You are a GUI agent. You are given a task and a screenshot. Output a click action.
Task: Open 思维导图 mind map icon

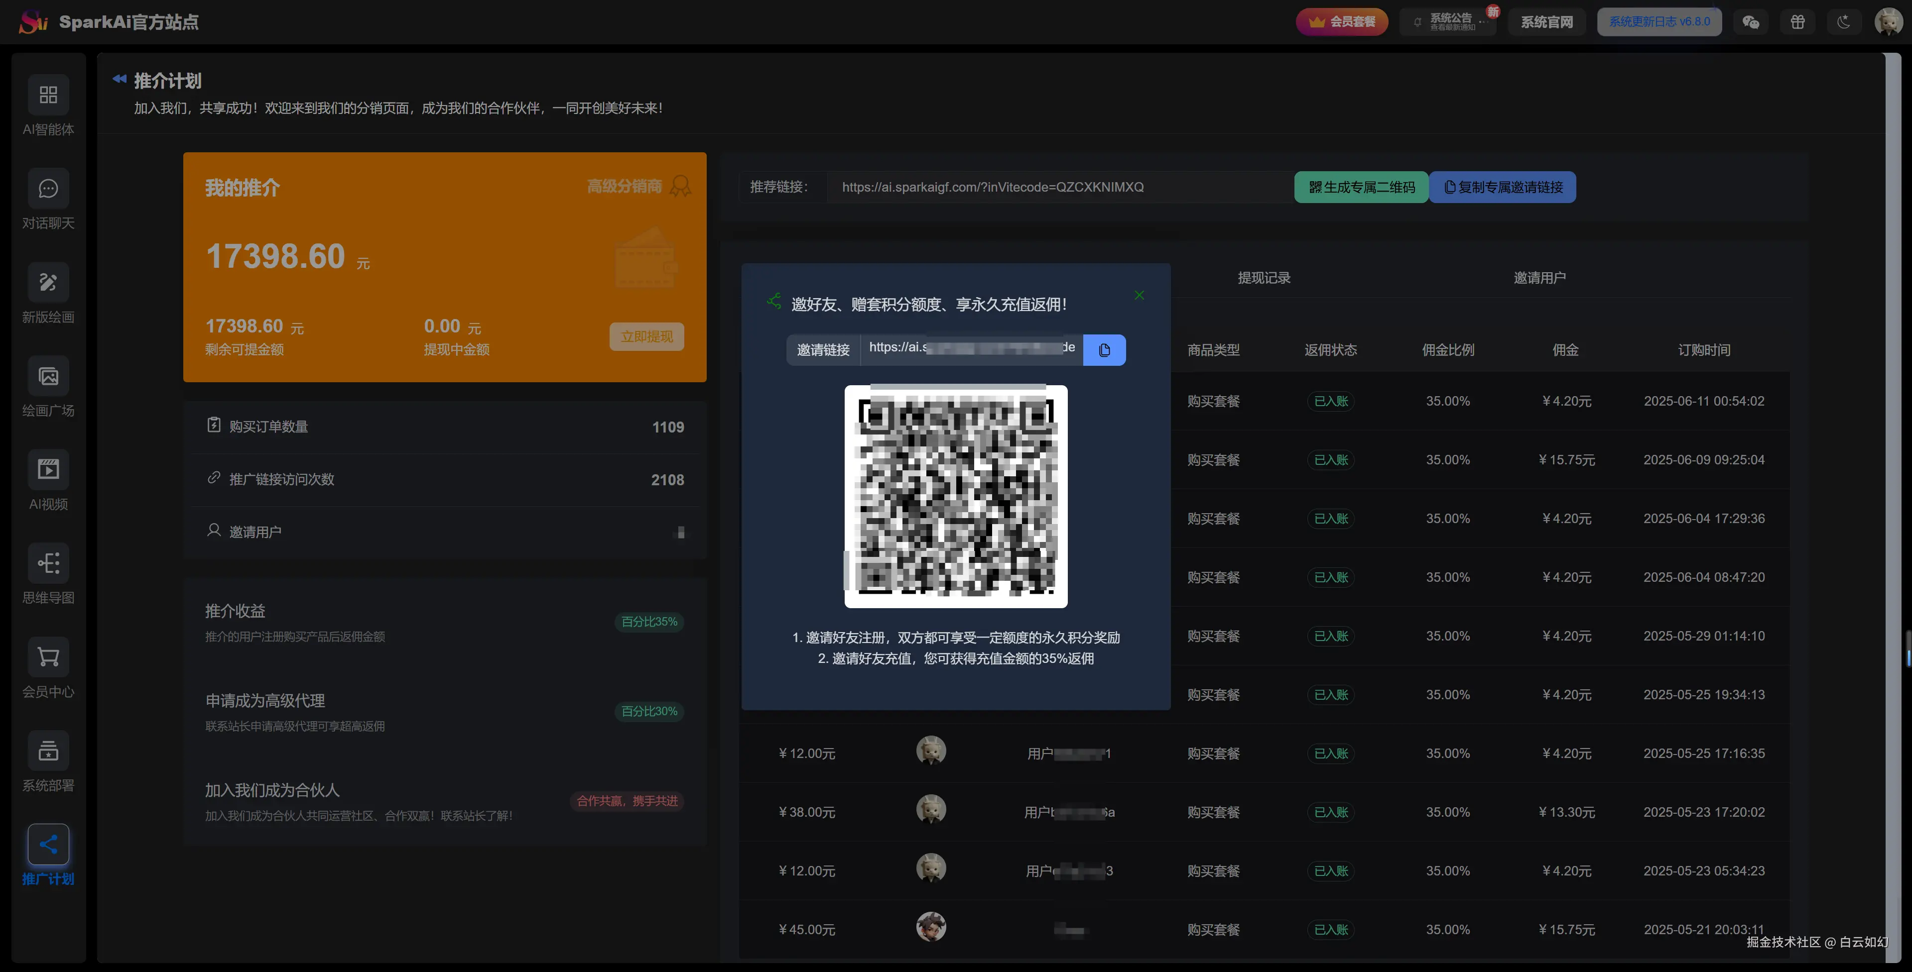(x=48, y=563)
